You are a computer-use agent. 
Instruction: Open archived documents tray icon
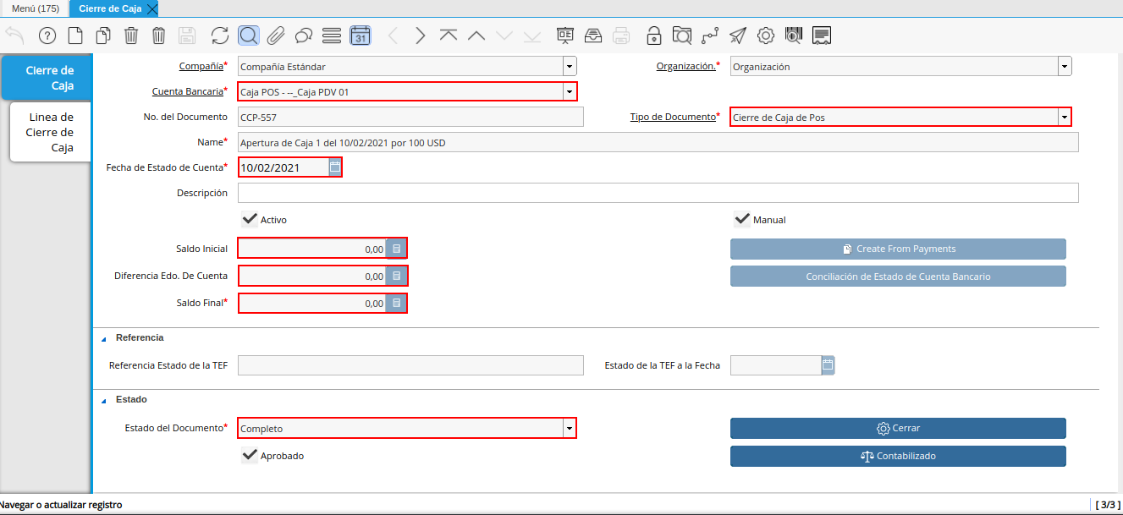point(593,36)
